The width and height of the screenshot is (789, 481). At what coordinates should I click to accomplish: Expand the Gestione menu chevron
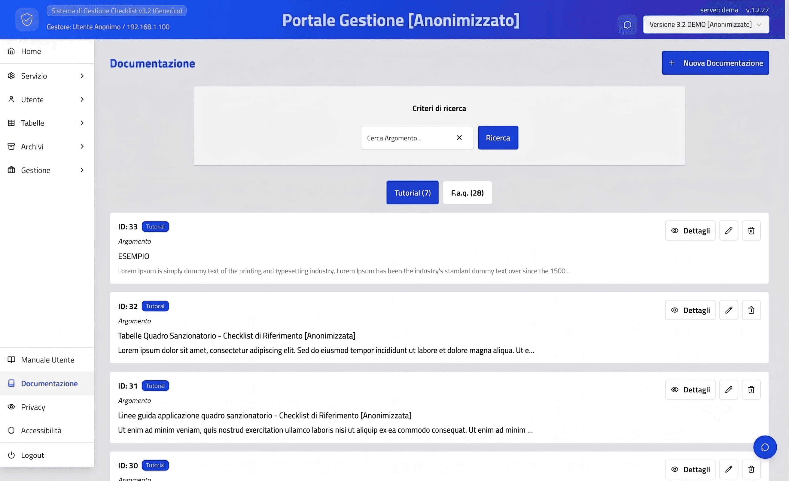[x=82, y=170]
